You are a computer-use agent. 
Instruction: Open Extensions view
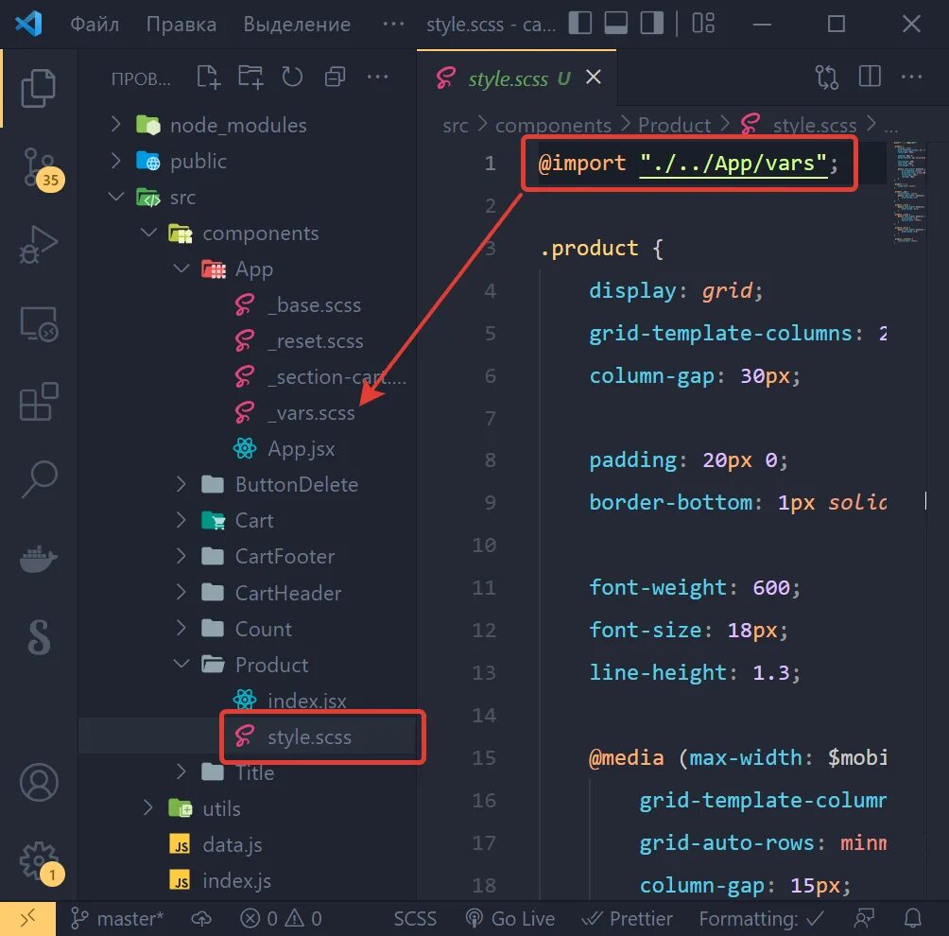click(x=39, y=401)
